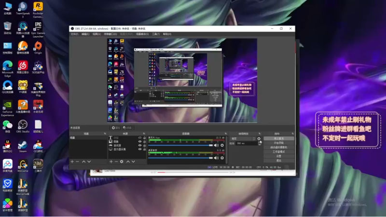Viewport: 386px width, 217px height.
Task: Open the TeamSpeak 3 desktop icon
Action: point(23,10)
